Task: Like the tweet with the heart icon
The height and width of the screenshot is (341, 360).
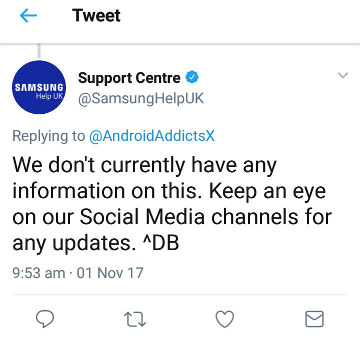Action: (224, 319)
